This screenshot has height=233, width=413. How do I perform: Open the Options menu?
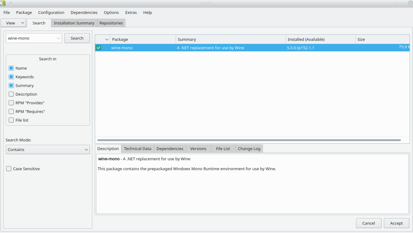pyautogui.click(x=111, y=12)
